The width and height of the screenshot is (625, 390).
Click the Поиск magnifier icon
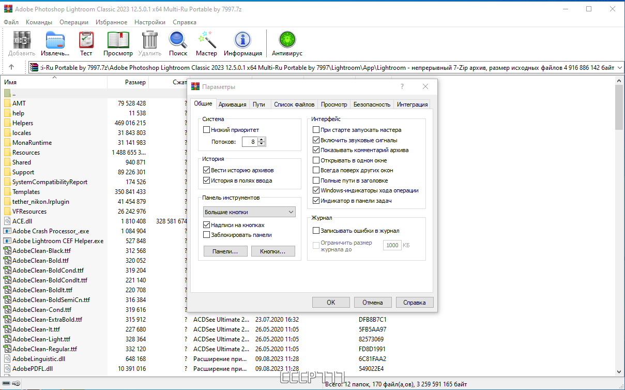pyautogui.click(x=178, y=40)
